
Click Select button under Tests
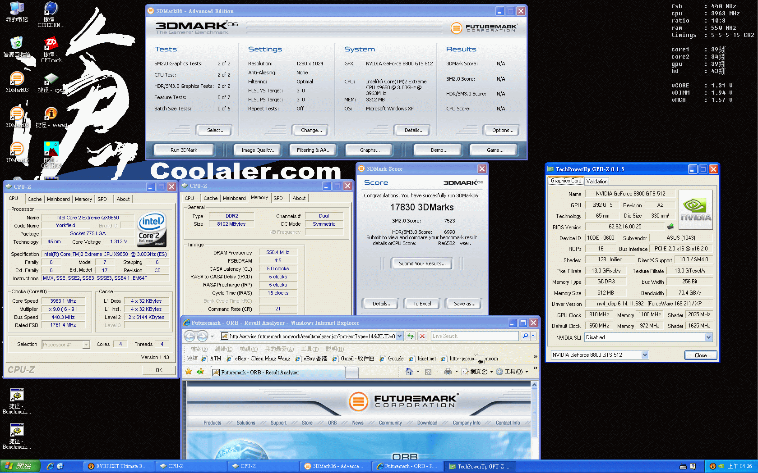(x=216, y=130)
